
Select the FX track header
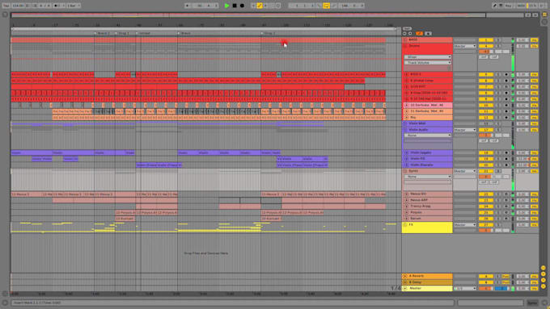(427, 228)
